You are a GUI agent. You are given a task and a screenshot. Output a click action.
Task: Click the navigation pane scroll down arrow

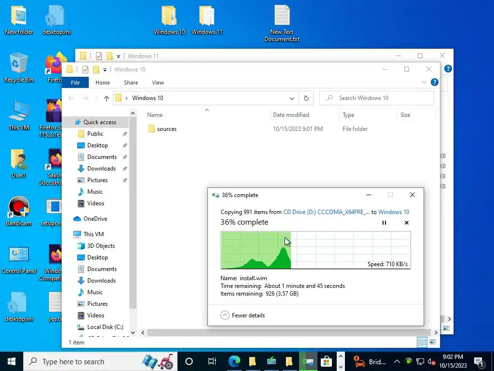pyautogui.click(x=133, y=332)
